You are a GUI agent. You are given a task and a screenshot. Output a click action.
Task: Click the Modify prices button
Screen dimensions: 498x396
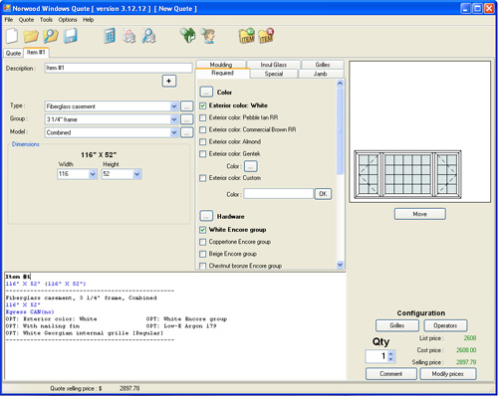pos(448,374)
